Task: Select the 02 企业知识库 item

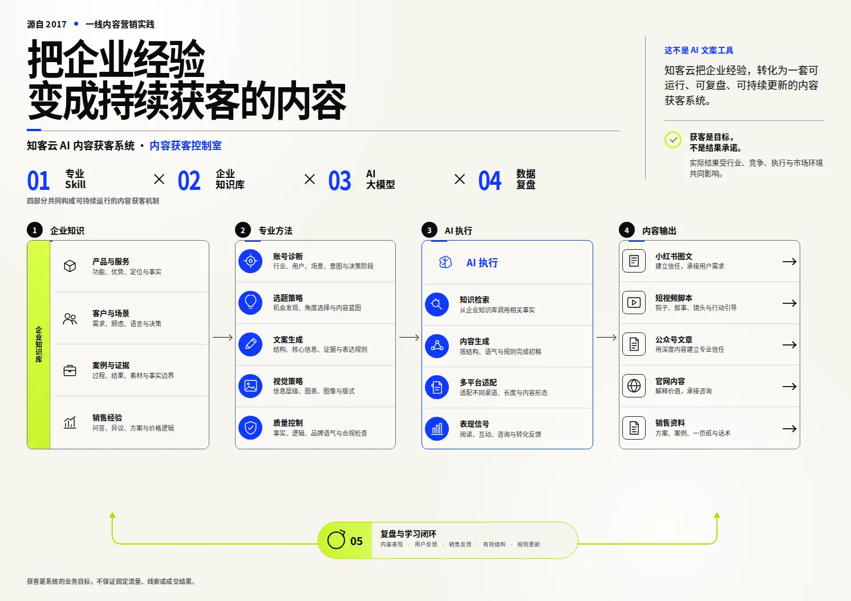Action: pos(211,180)
